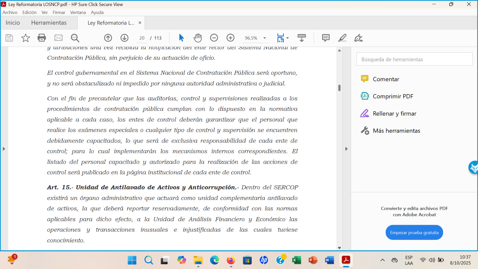The width and height of the screenshot is (478, 269).
Task: Zoom out with the minus icon
Action: point(214,38)
